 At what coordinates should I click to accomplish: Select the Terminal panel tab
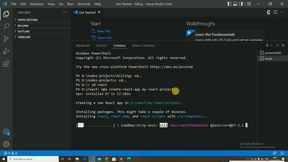point(119,45)
